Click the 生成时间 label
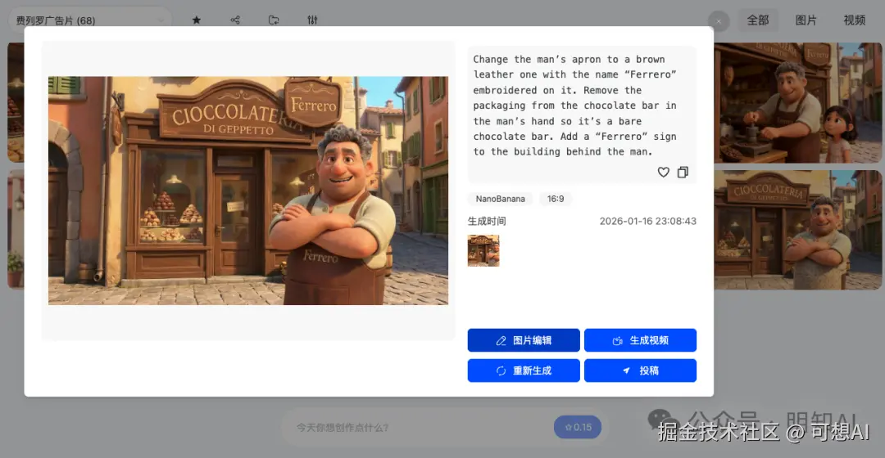Image resolution: width=885 pixels, height=458 pixels. coord(487,222)
